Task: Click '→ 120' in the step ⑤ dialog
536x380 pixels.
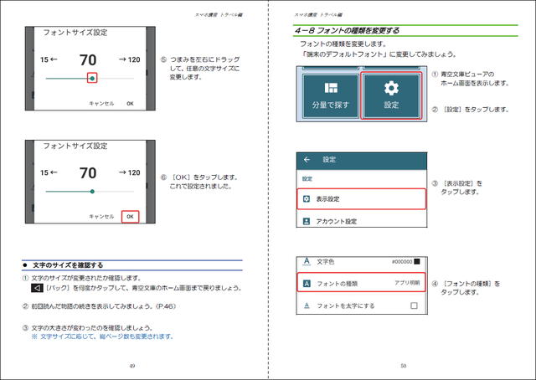Action: point(129,59)
